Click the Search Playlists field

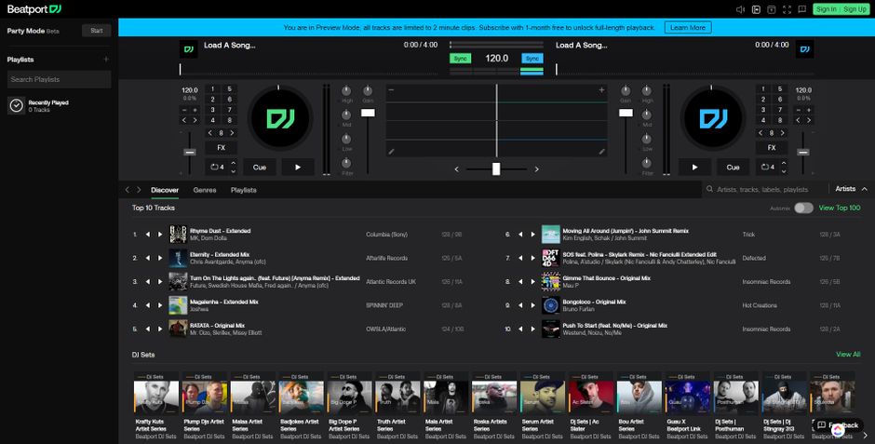point(60,79)
